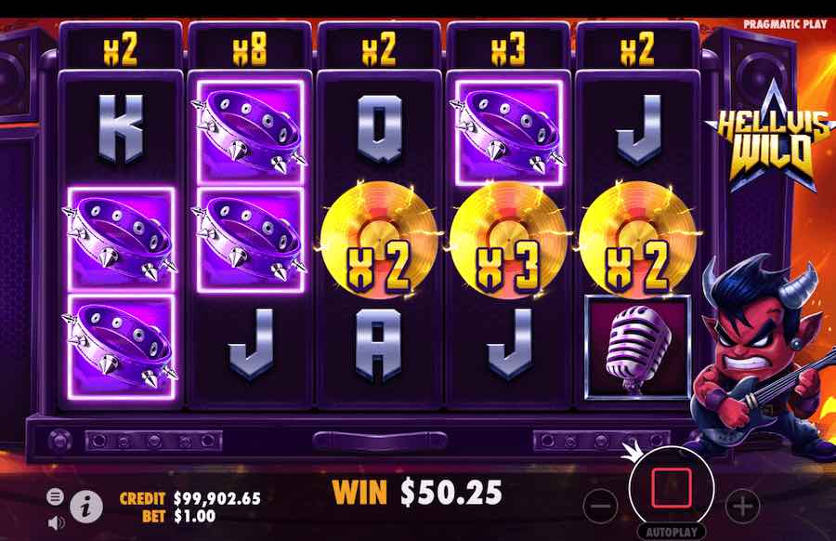Open the Autoplay settings
Viewport: 836px width, 541px height.
click(x=672, y=532)
